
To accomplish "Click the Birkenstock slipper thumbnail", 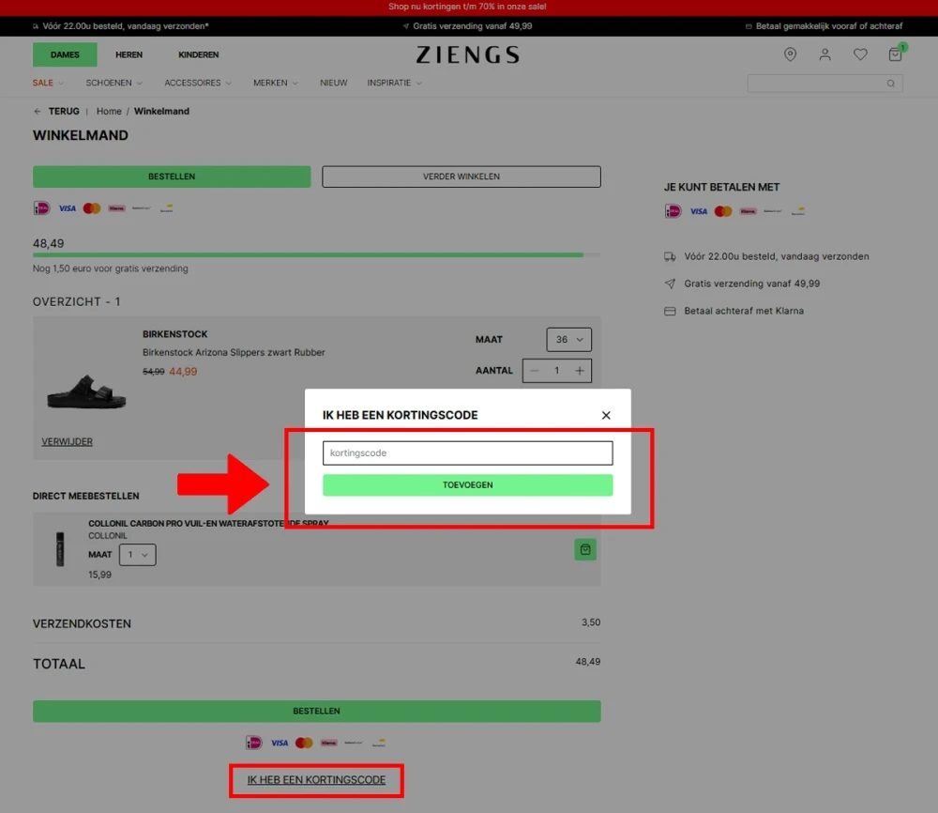I will click(86, 391).
